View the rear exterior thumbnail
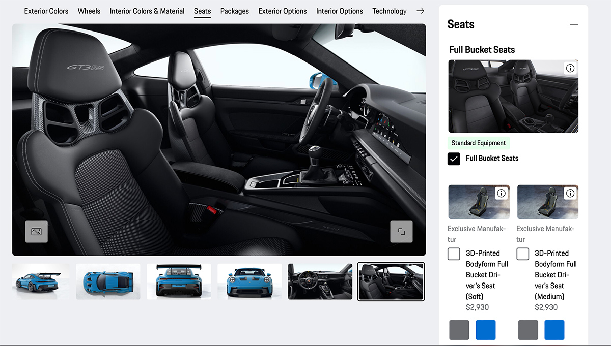 pos(179,281)
